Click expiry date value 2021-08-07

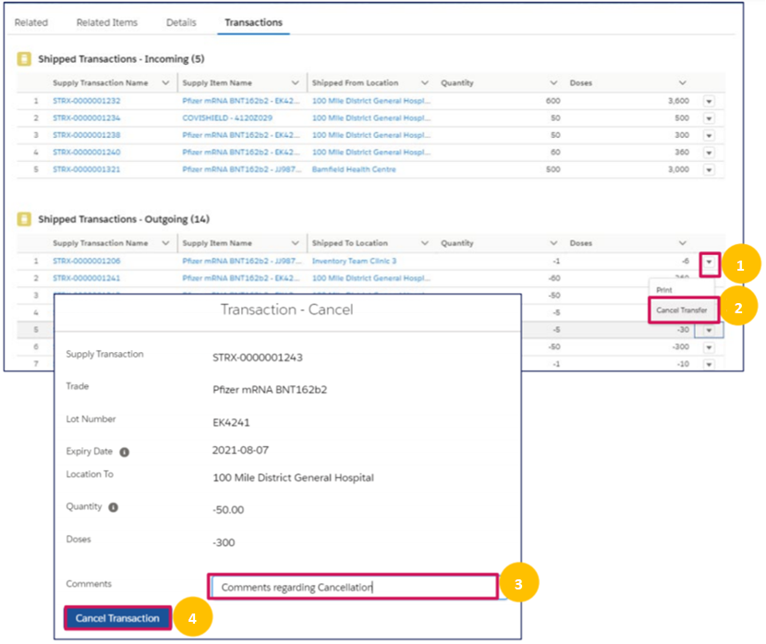pyautogui.click(x=240, y=450)
